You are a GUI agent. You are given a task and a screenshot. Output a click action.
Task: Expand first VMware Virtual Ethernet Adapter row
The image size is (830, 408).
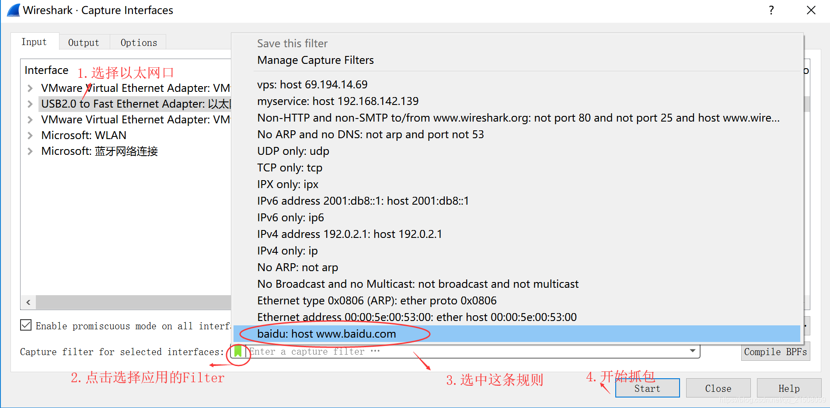tap(30, 88)
